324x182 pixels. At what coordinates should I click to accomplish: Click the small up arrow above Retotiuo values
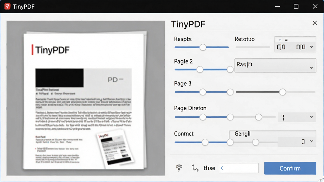[x=280, y=40]
